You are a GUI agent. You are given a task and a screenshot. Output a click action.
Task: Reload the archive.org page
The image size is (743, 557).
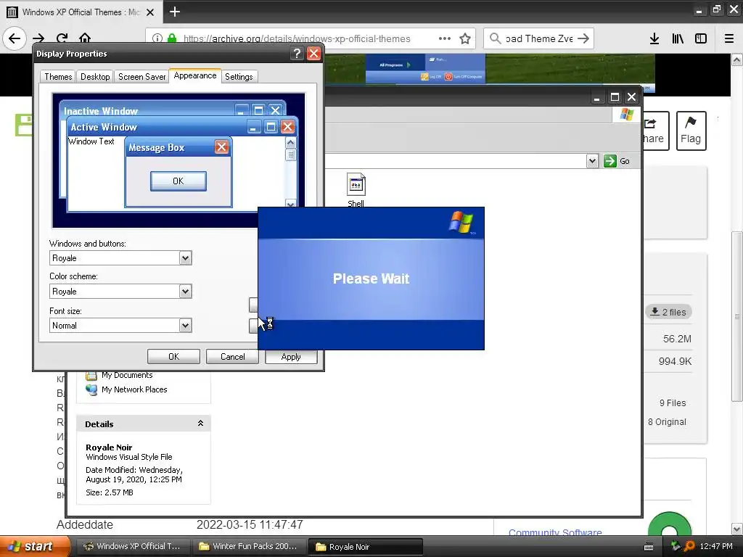click(62, 38)
